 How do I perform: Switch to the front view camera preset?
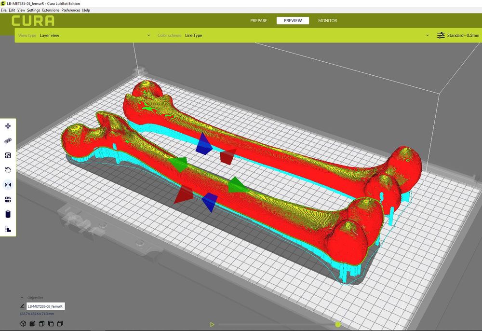(x=32, y=324)
